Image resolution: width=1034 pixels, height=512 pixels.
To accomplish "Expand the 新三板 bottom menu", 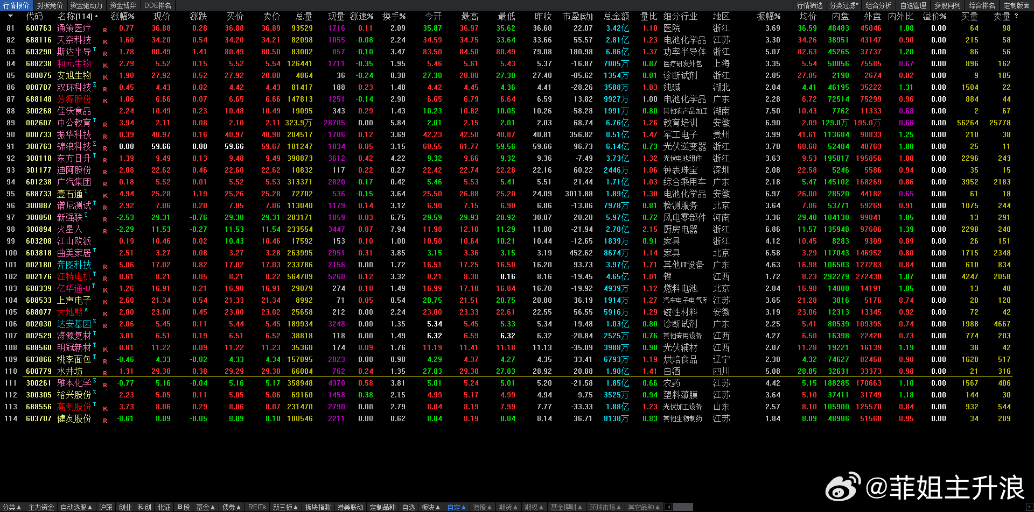I will tap(285, 507).
